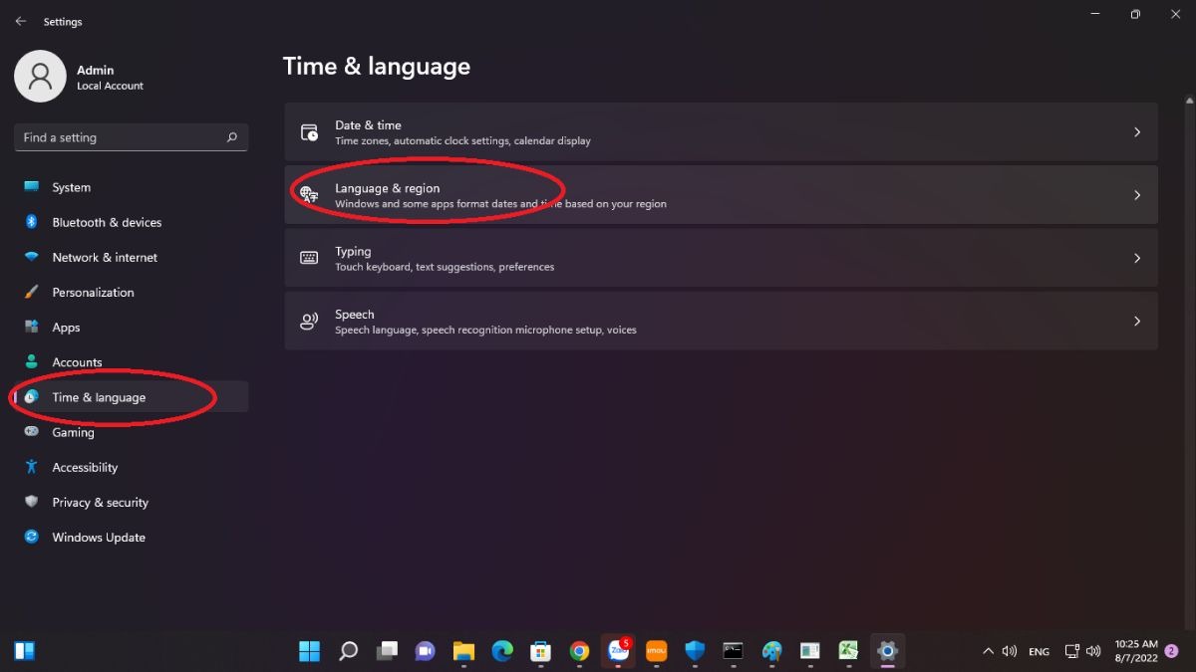Open the notification count badge

coord(1171,651)
